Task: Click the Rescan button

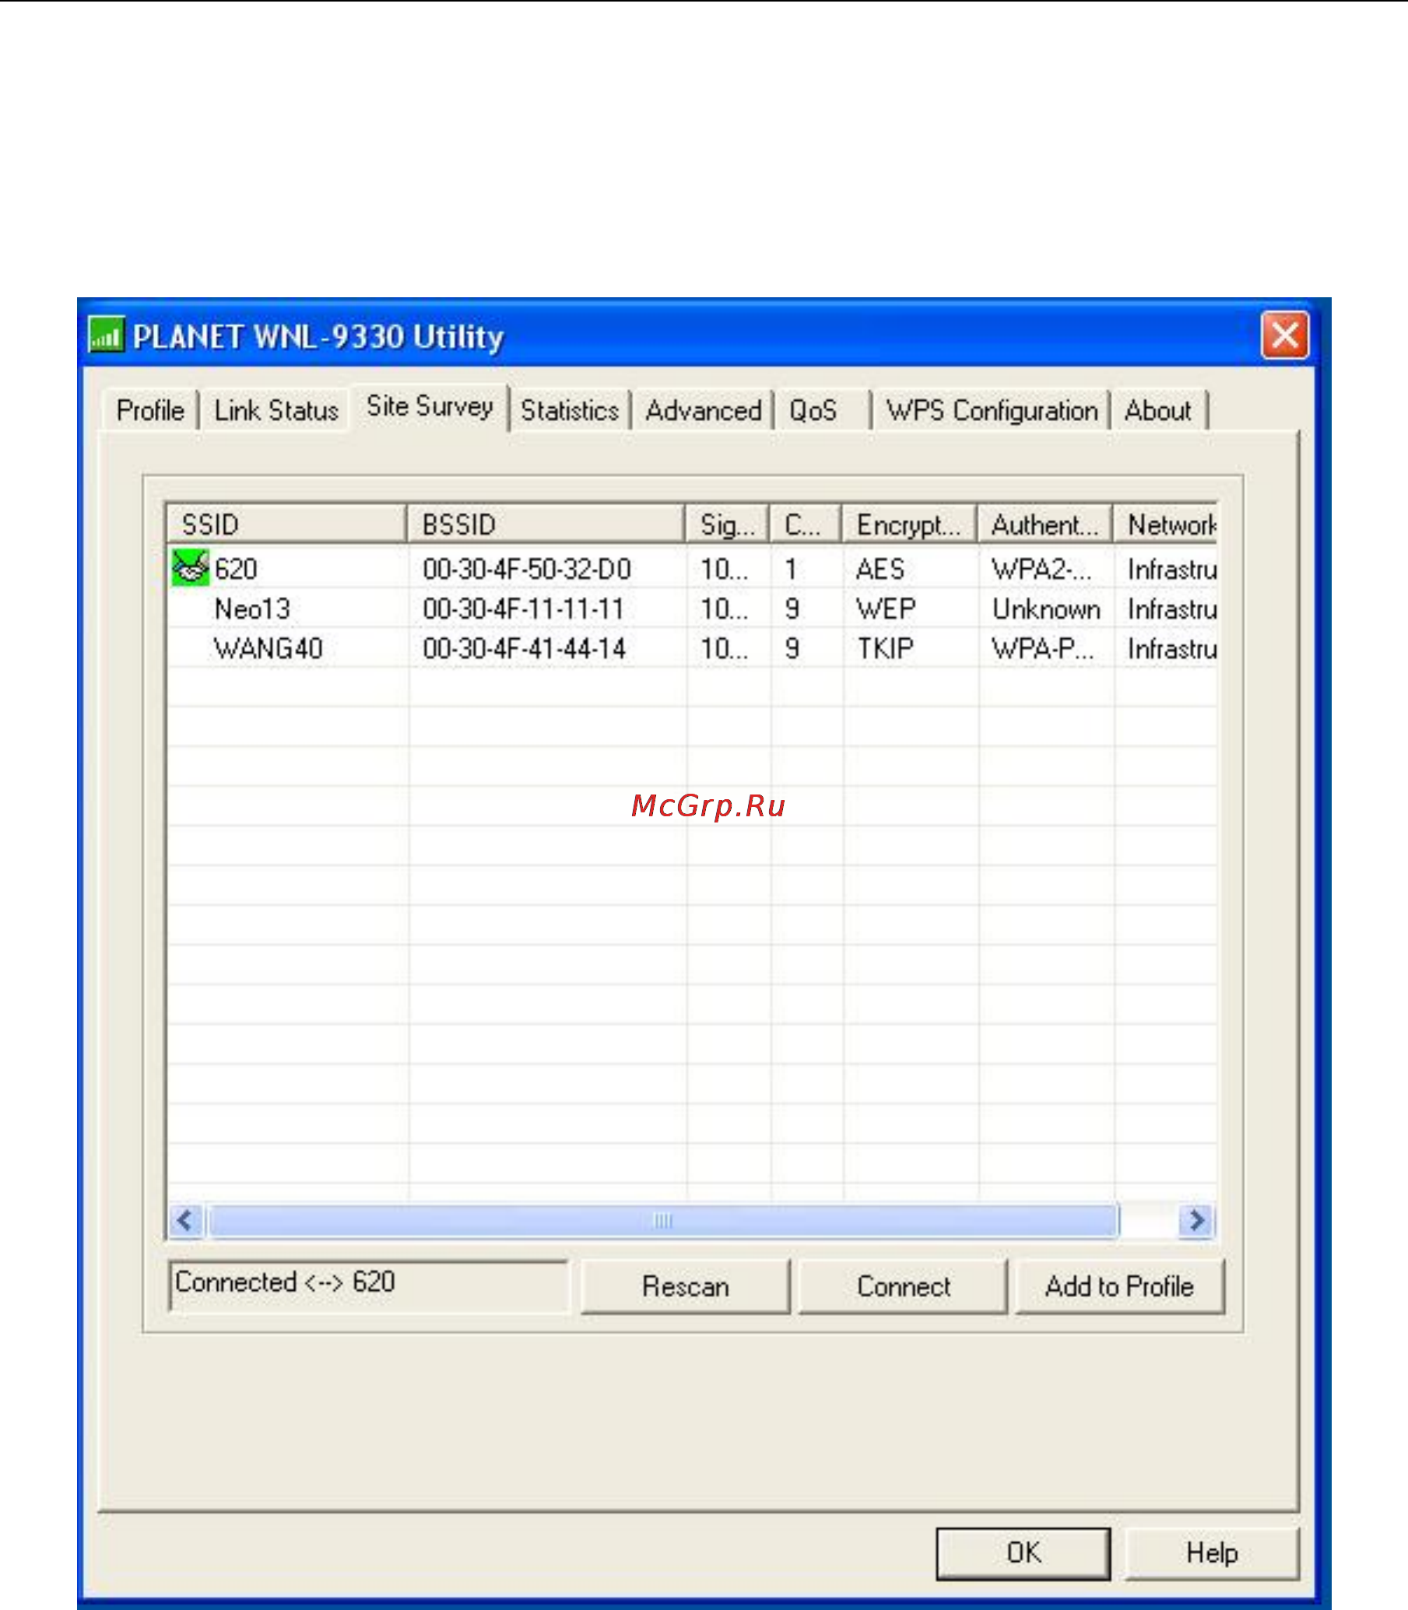Action: [685, 1286]
